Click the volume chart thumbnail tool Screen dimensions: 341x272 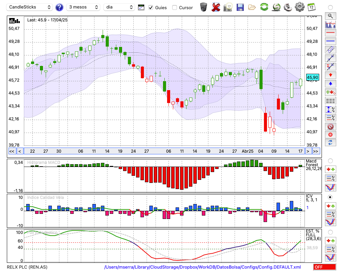[330, 24]
